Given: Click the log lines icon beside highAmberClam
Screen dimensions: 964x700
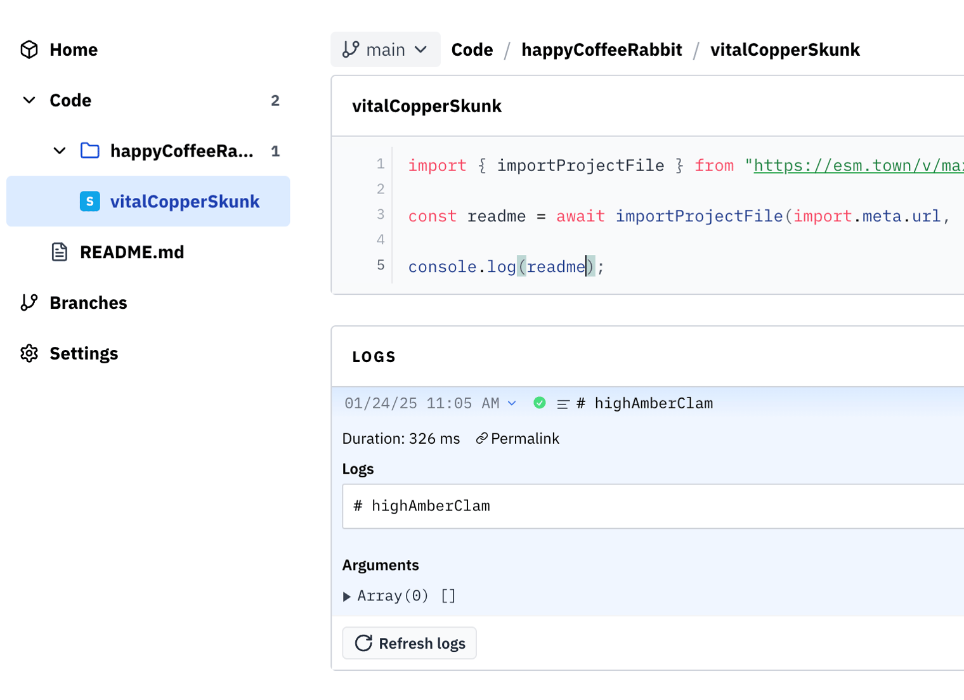Looking at the screenshot, I should [563, 404].
